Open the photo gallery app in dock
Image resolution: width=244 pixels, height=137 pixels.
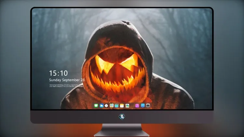coord(127,106)
